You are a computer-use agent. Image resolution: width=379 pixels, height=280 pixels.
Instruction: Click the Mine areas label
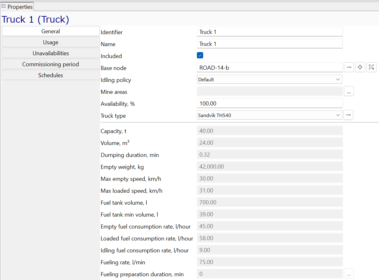pos(114,92)
